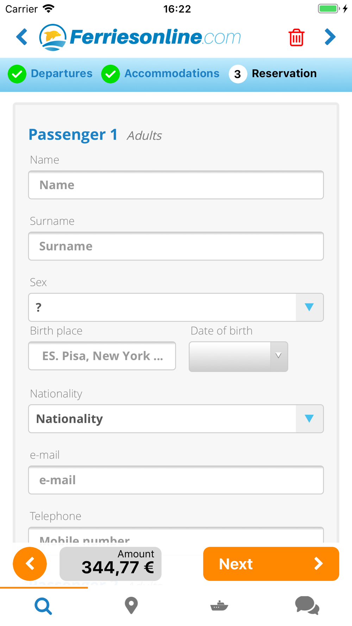Image resolution: width=352 pixels, height=626 pixels.
Task: Open the Nationality dropdown
Action: tap(176, 419)
